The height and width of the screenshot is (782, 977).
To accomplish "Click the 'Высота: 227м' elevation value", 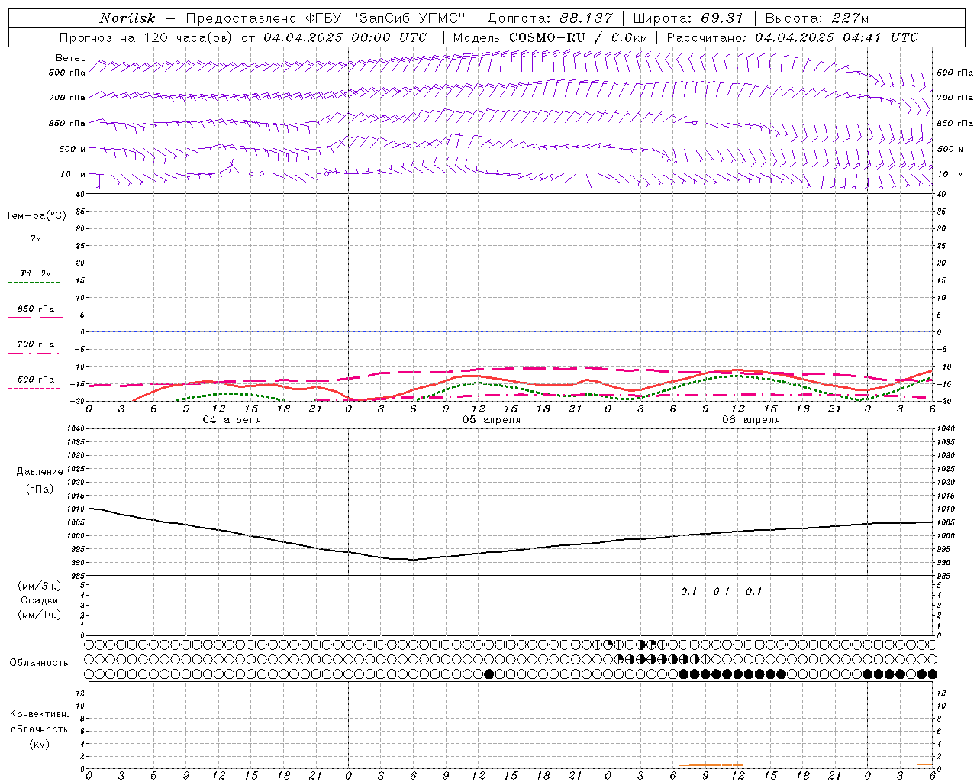I will point(817,18).
